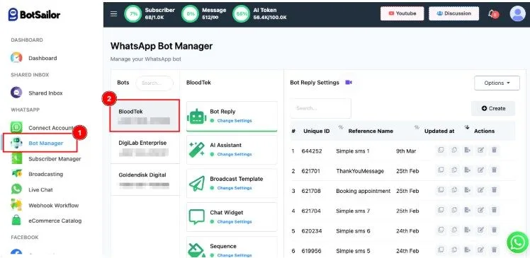530x258 pixels.
Task: Select the Goldendisk Digital bot
Action: tap(145, 180)
